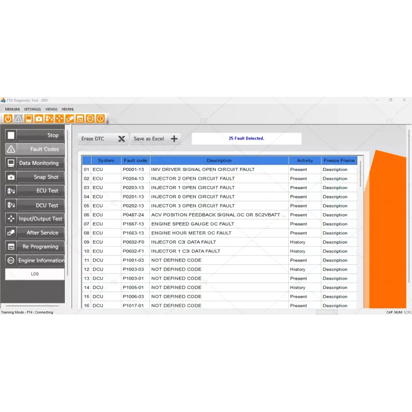Open the MENU(M) menu

pos(11,109)
